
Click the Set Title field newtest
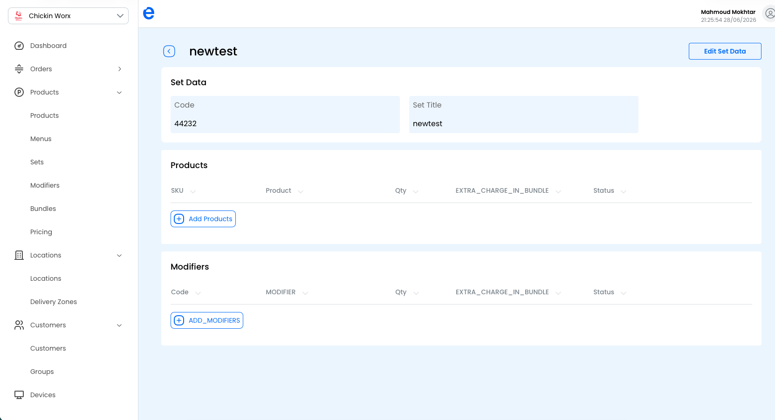pos(524,115)
